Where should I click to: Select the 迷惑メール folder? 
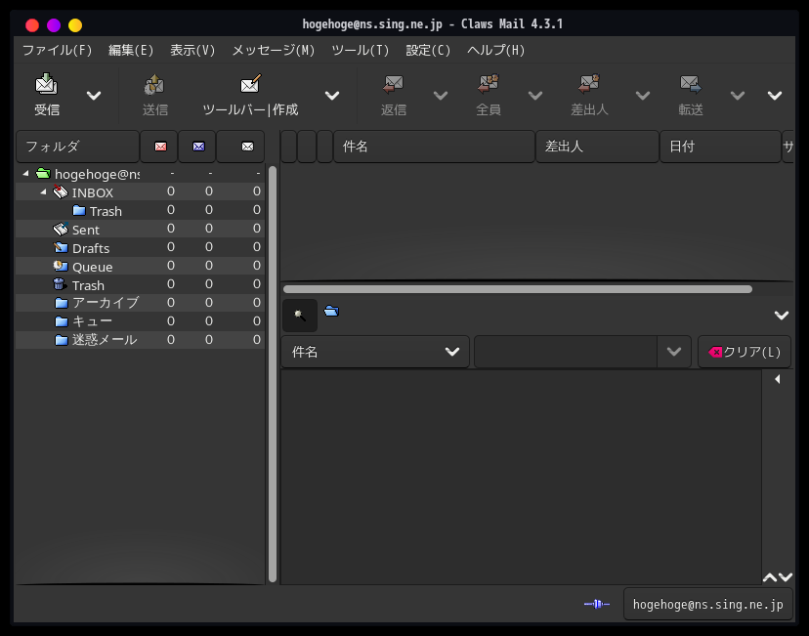tap(140, 340)
